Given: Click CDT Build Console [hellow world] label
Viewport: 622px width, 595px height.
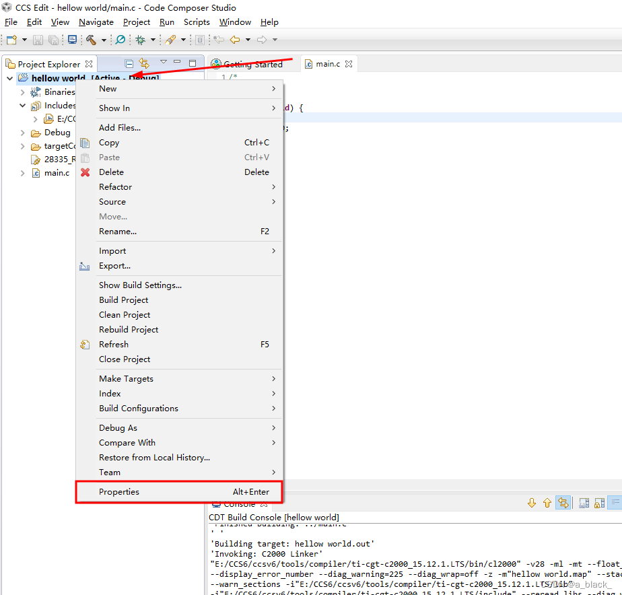Looking at the screenshot, I should 274,518.
